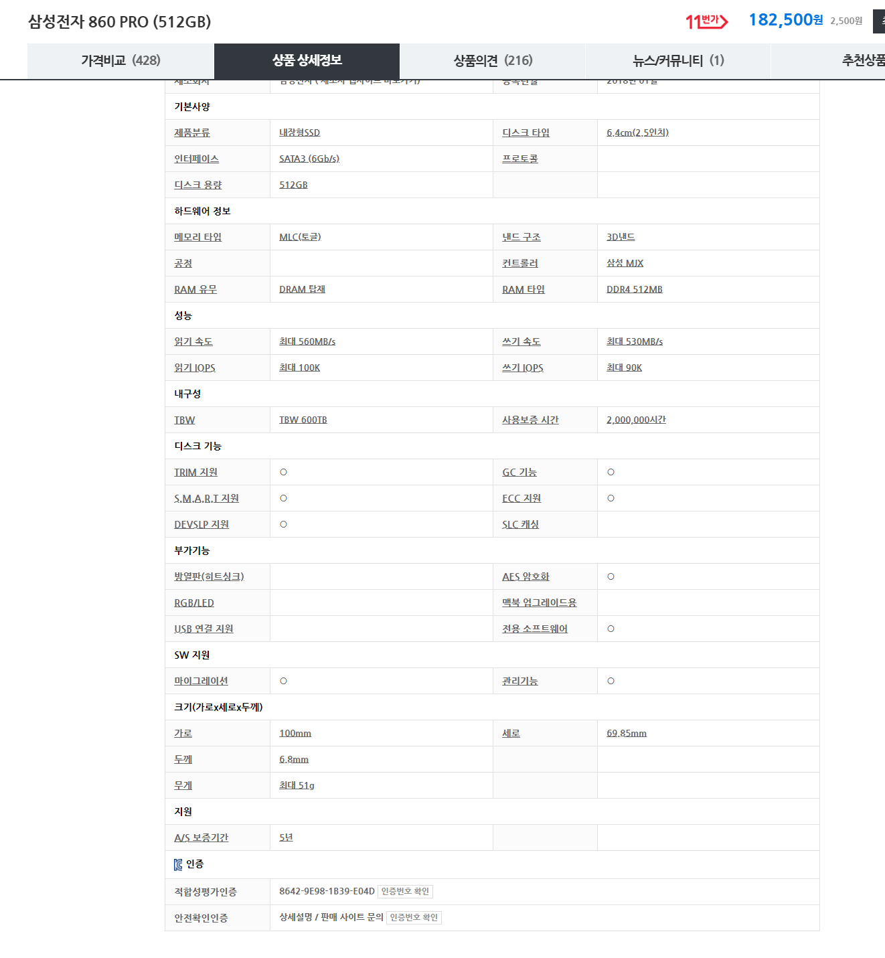Open the 전용 소프트웨어 term link

[535, 629]
